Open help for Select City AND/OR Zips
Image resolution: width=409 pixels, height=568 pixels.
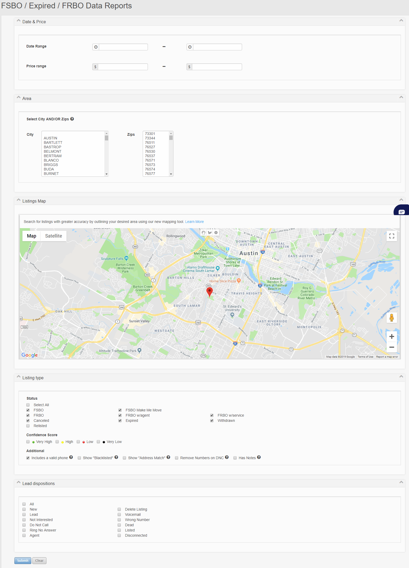pos(72,119)
